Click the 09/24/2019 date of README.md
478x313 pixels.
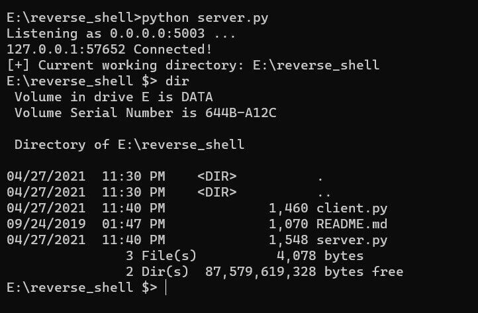[46, 224]
